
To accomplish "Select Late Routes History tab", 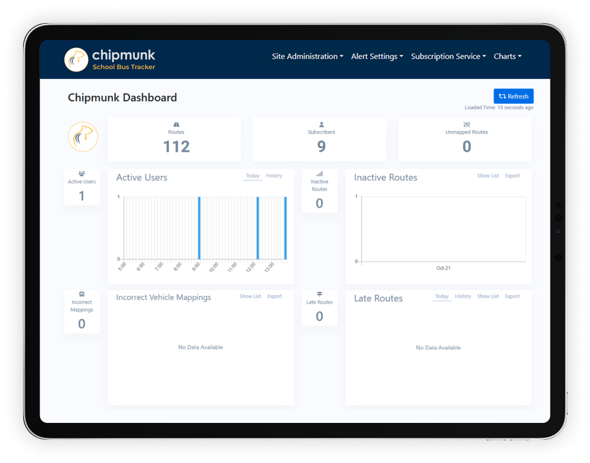I will (x=463, y=296).
